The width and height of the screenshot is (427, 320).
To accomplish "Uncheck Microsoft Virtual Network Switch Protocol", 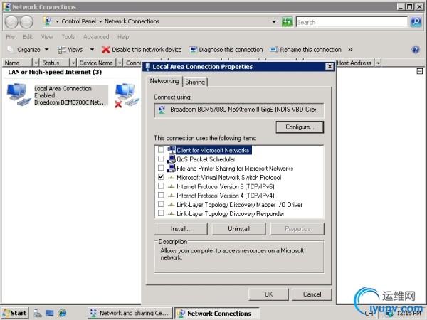I will click(x=161, y=177).
